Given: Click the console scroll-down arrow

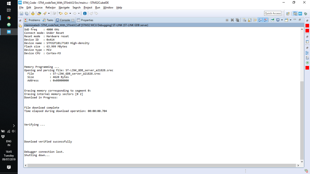Looking at the screenshot, I should (302, 162).
